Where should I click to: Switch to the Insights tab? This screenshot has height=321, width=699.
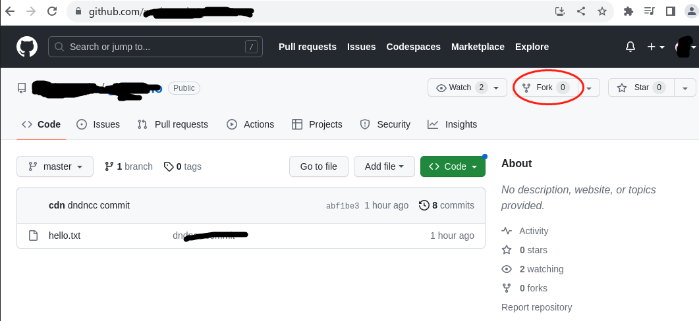click(x=453, y=125)
